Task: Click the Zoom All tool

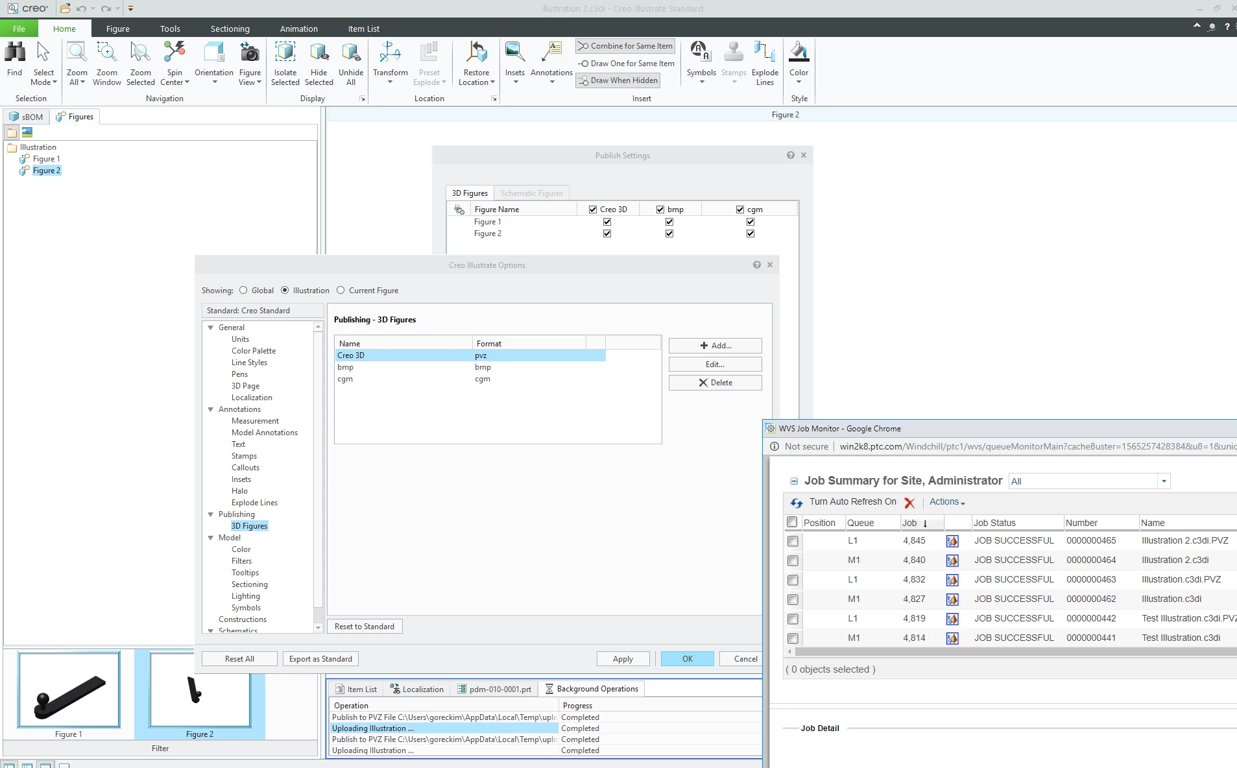Action: coord(77,53)
